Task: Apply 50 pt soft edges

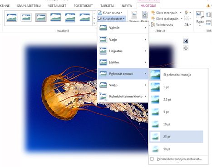Action: [x=176, y=149]
